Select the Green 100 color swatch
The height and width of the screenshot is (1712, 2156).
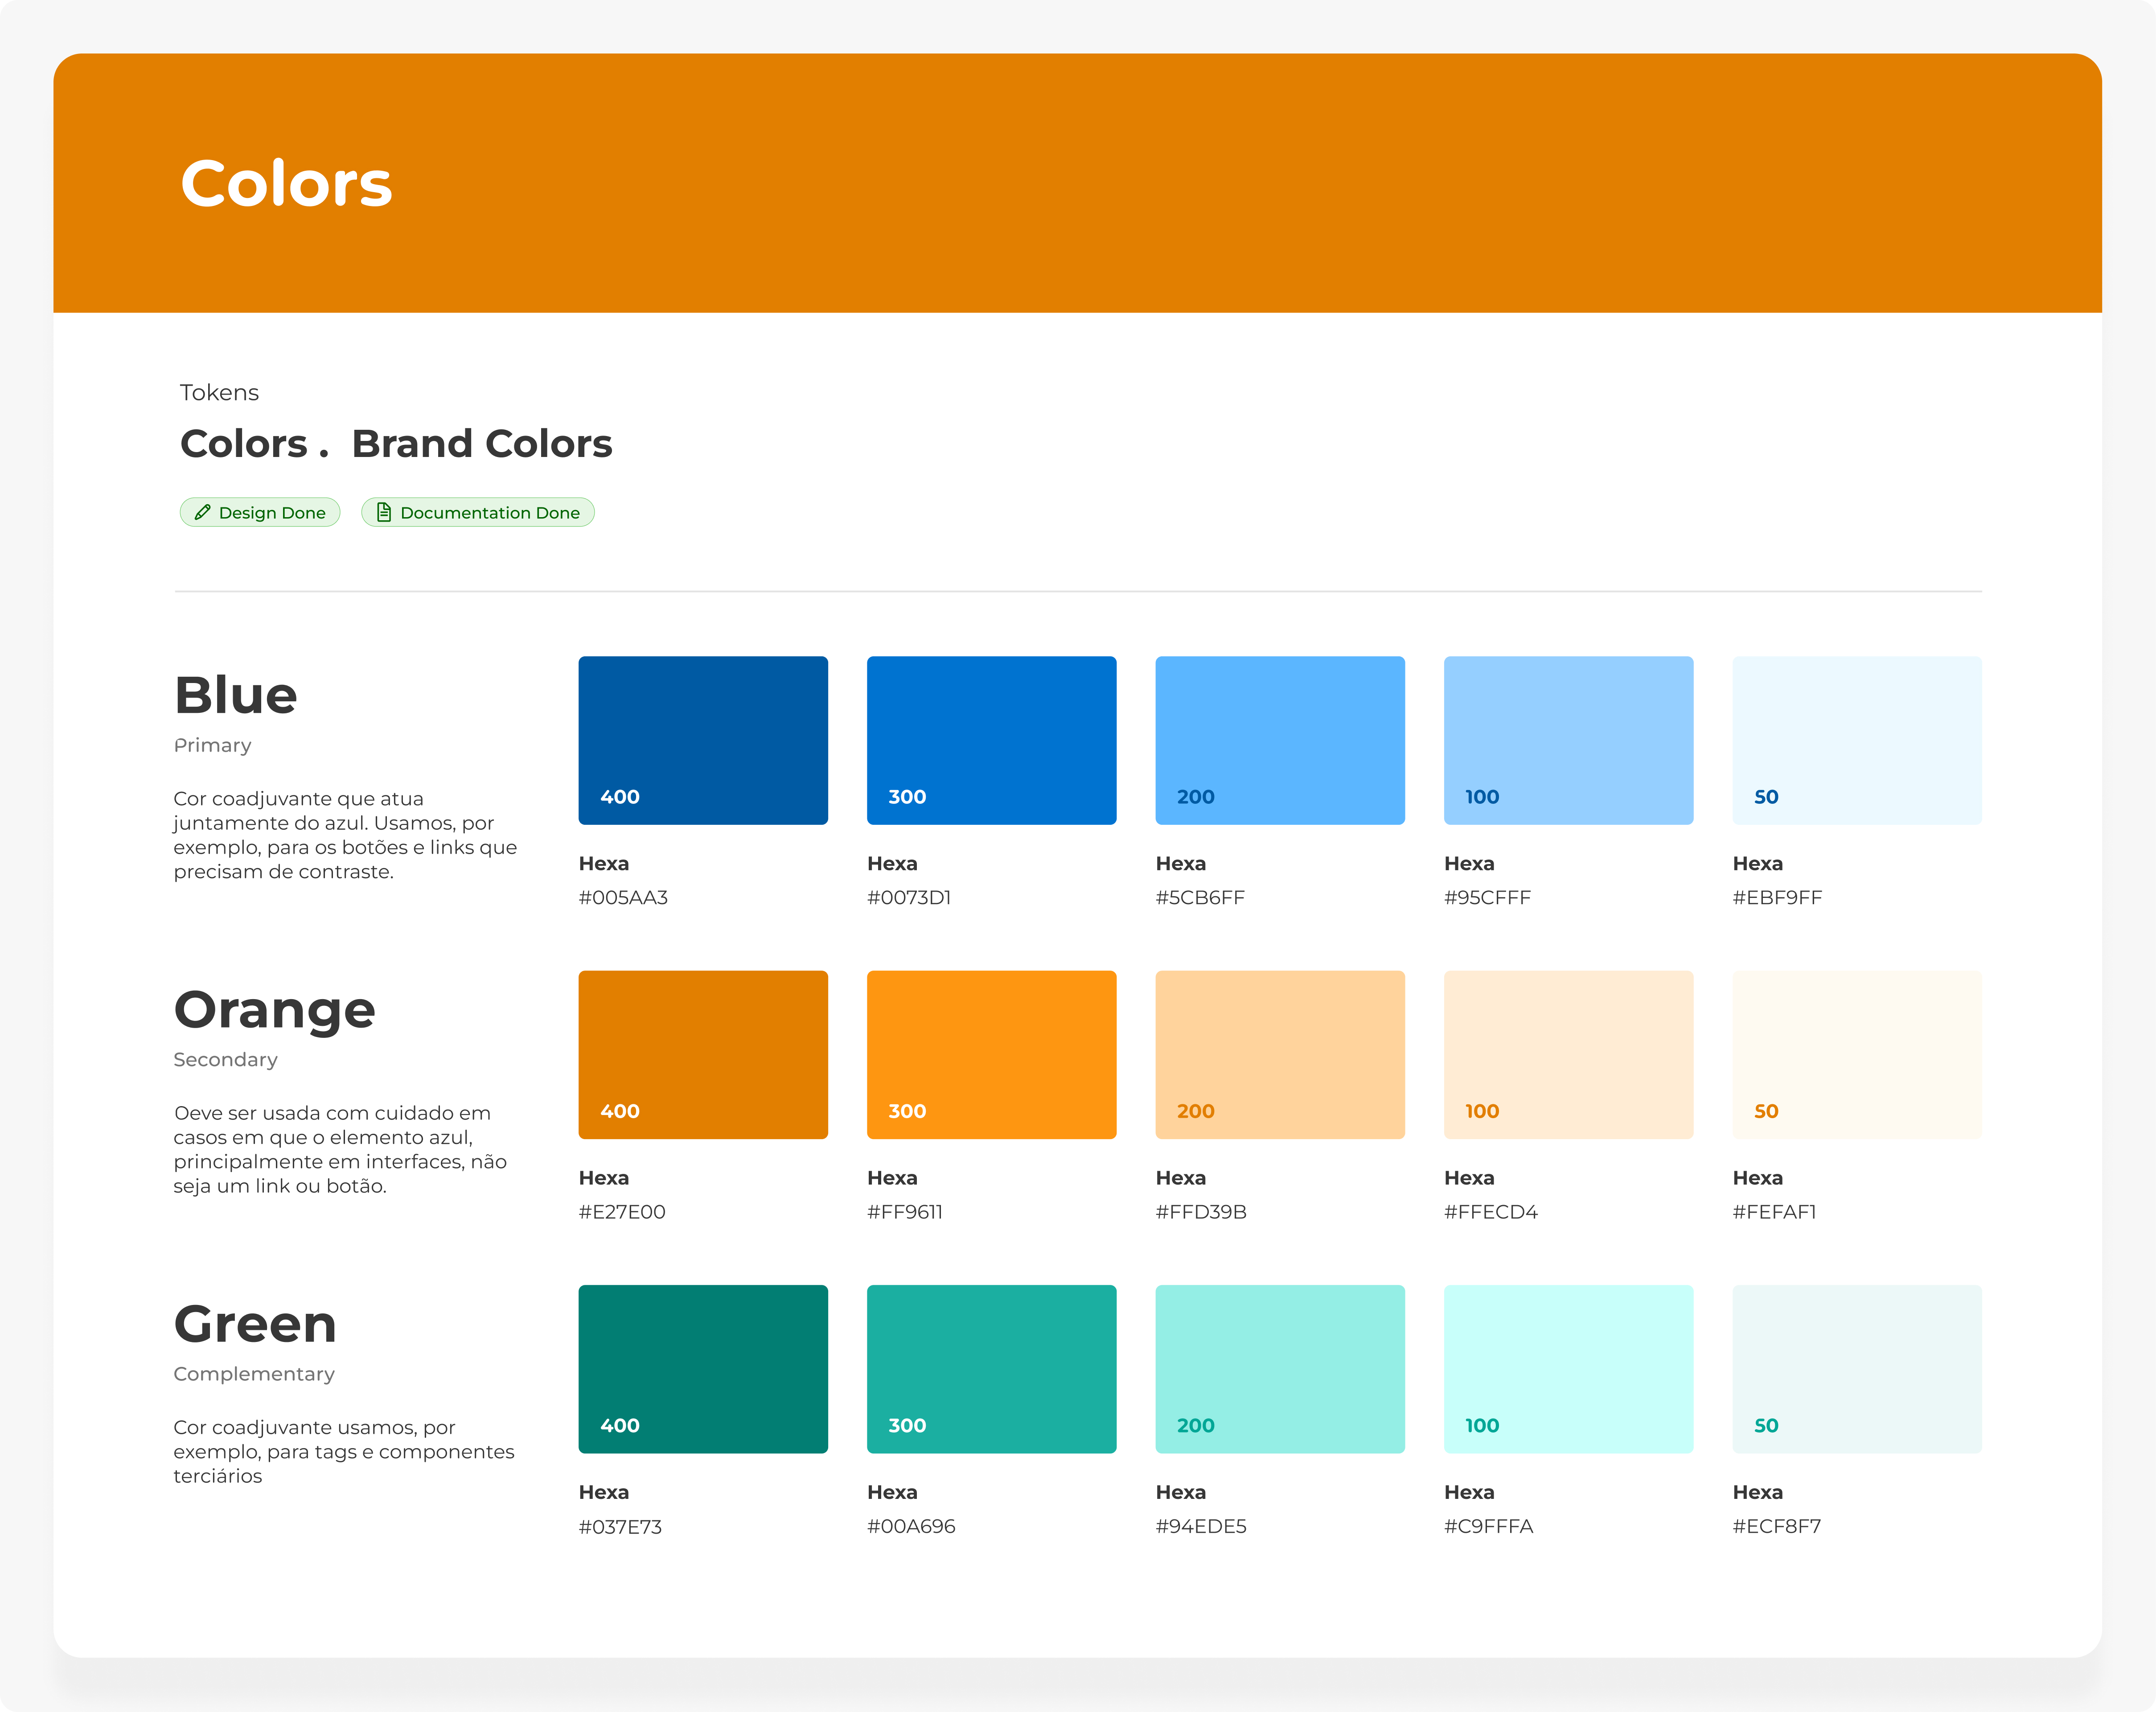[1567, 1369]
